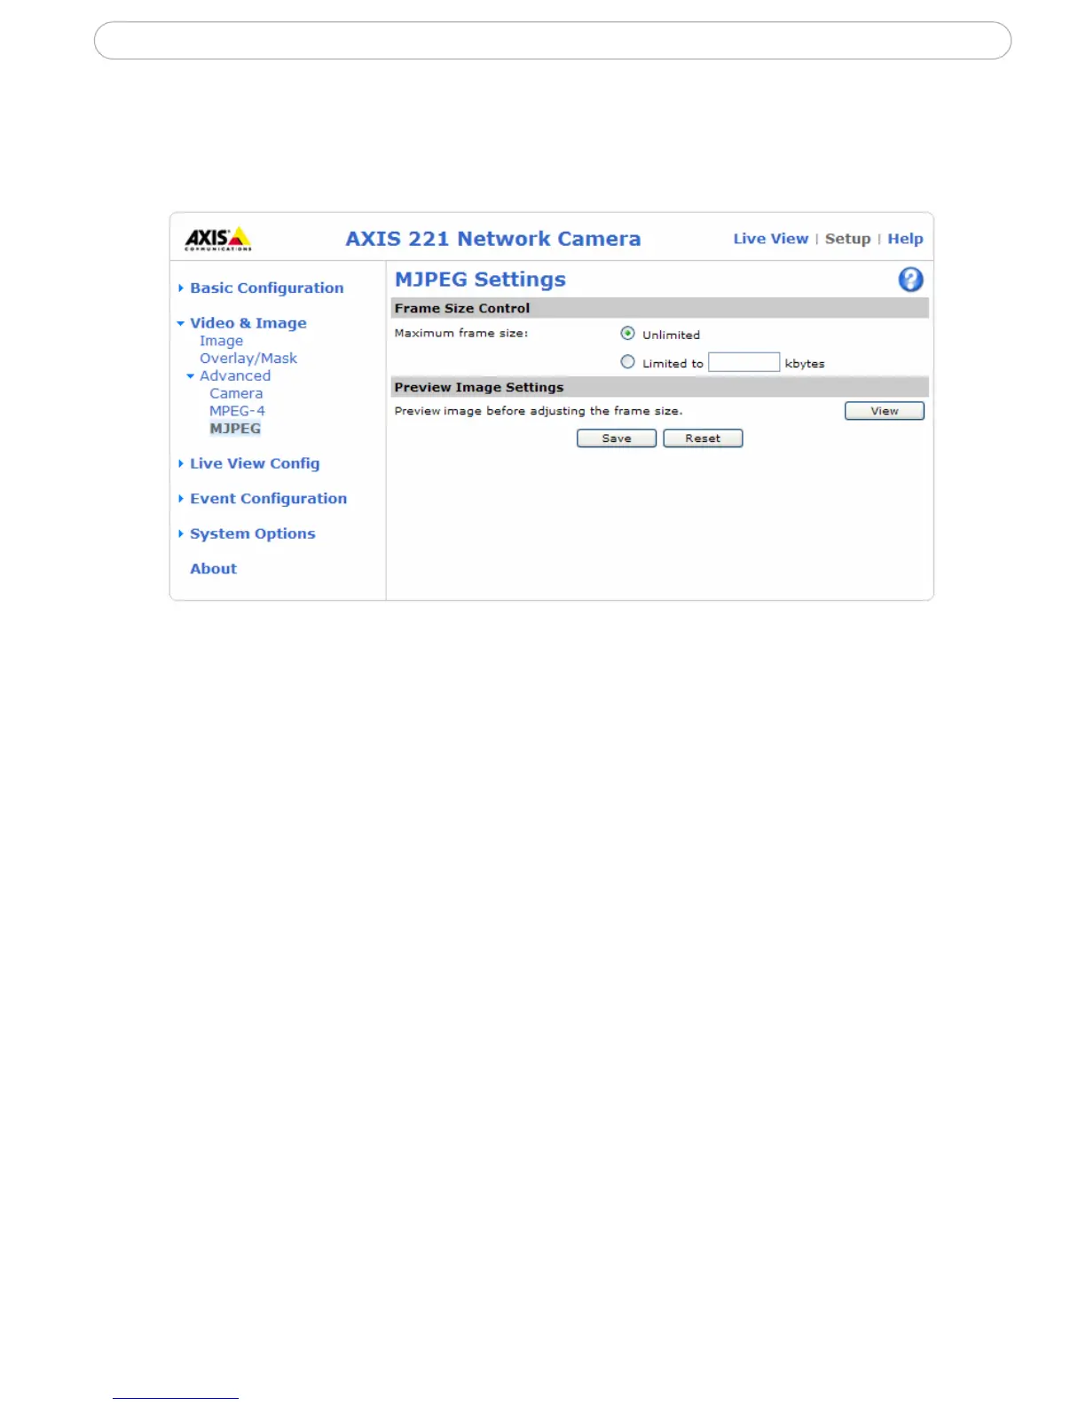
Task: Go to Live View in header
Action: (x=770, y=239)
